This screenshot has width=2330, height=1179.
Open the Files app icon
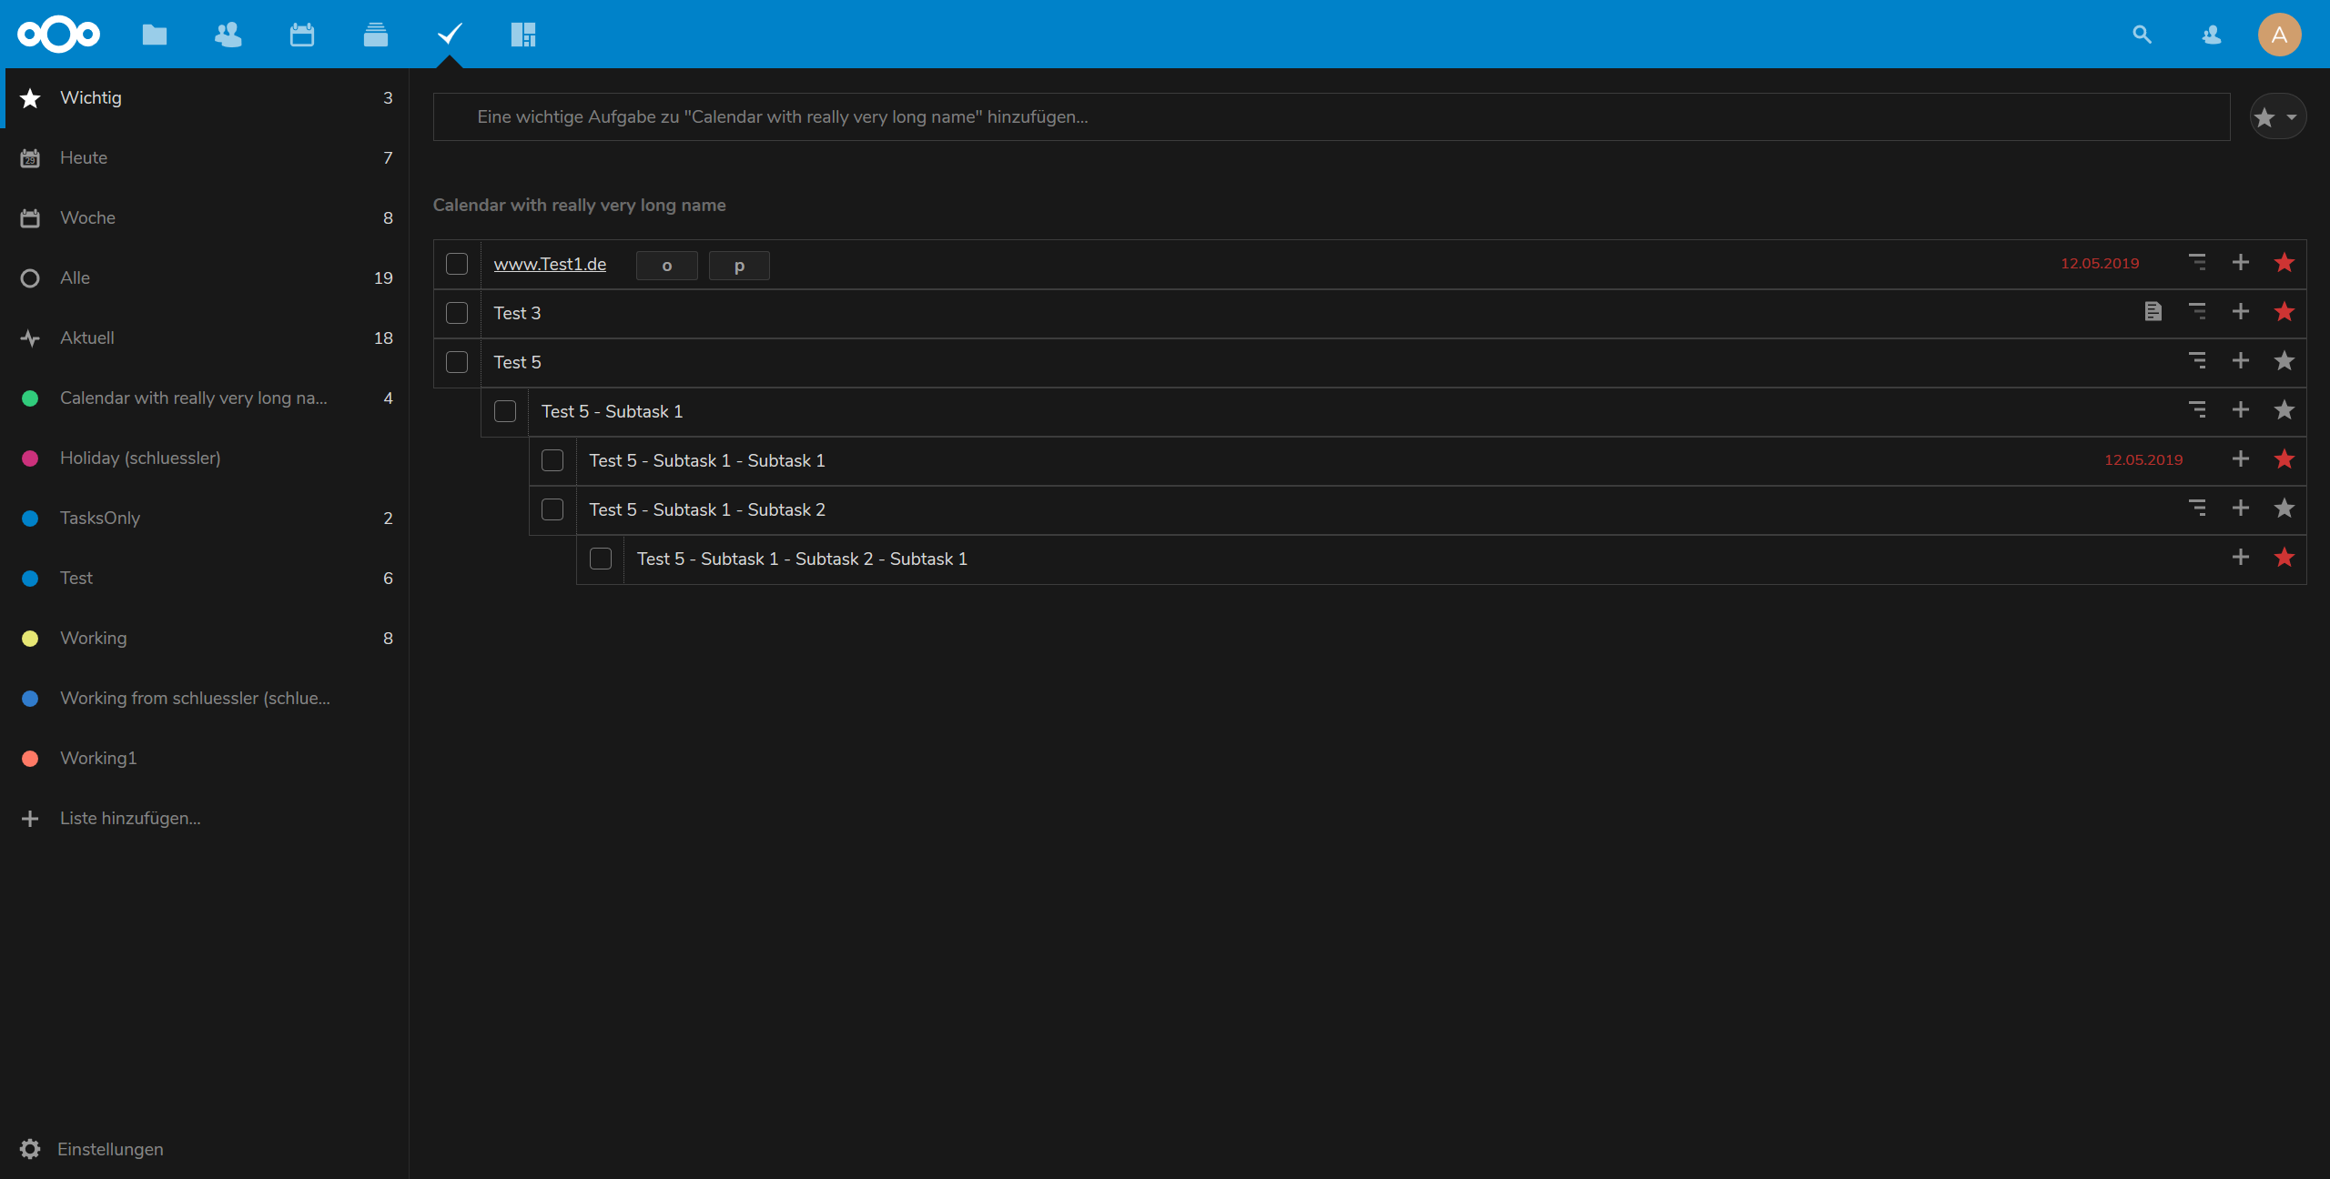point(155,35)
